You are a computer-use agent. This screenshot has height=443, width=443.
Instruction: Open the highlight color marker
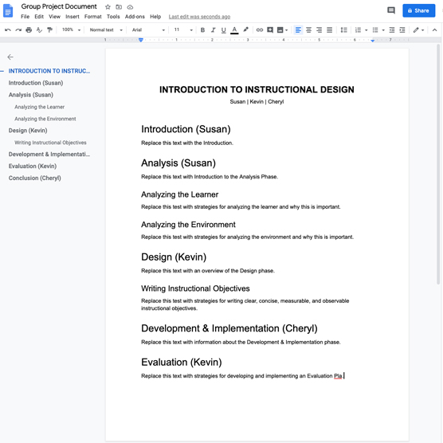point(245,30)
